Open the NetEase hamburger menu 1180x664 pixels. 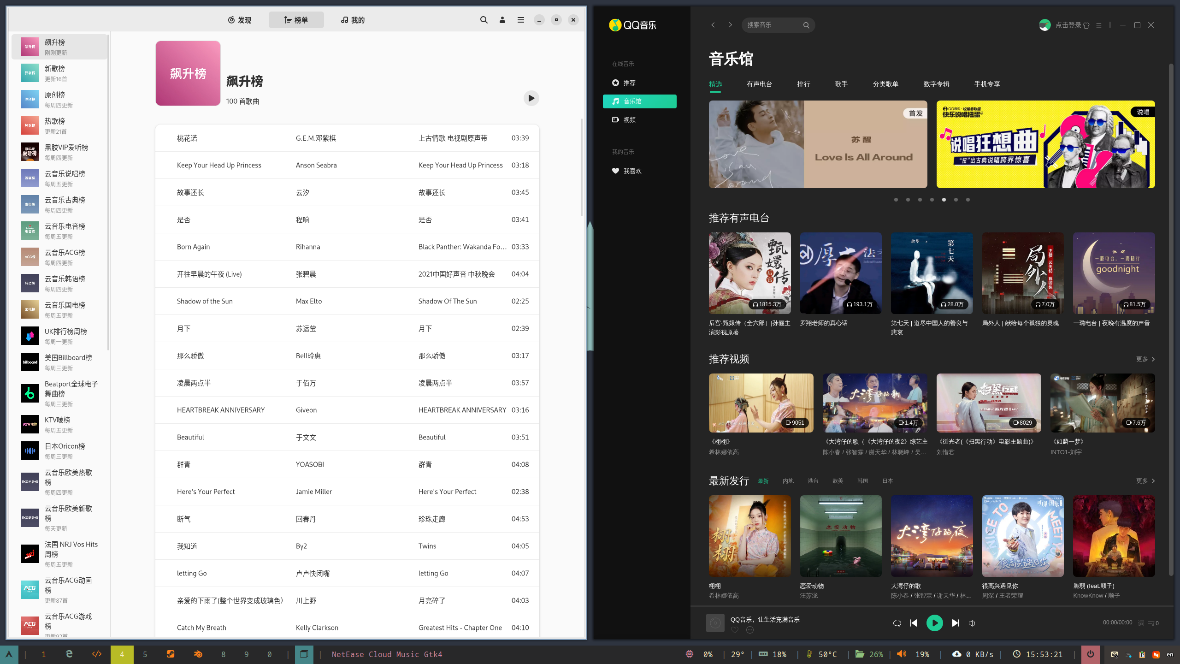tap(521, 20)
